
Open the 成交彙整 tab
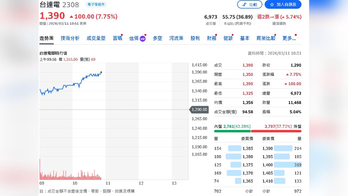point(96,38)
